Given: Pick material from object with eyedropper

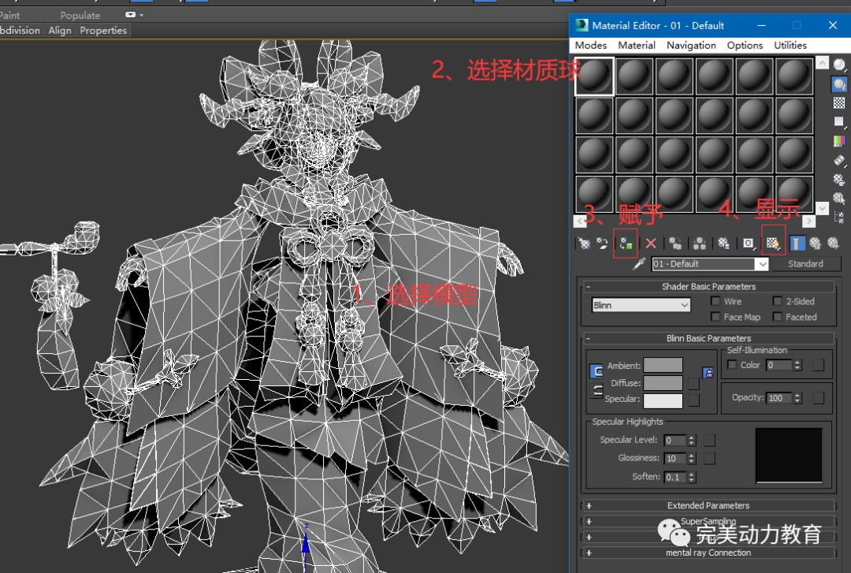Looking at the screenshot, I should [639, 264].
